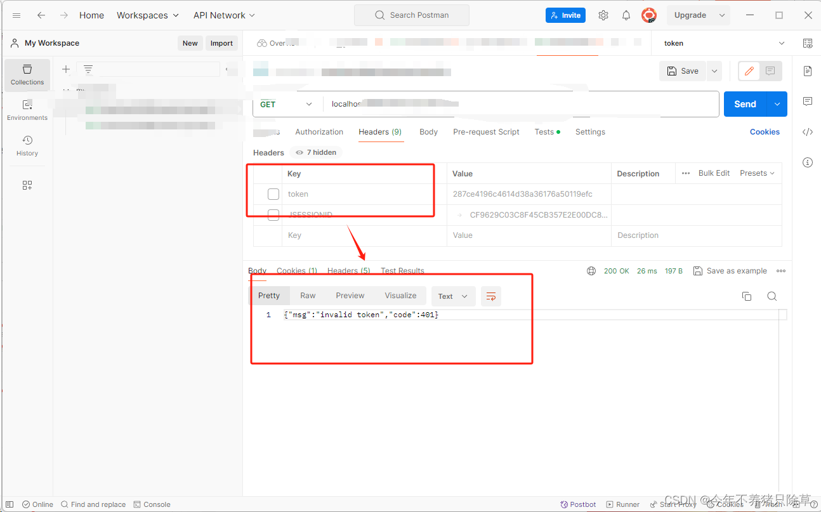Image resolution: width=821 pixels, height=512 pixels.
Task: Open notifications bell icon
Action: pos(626,15)
